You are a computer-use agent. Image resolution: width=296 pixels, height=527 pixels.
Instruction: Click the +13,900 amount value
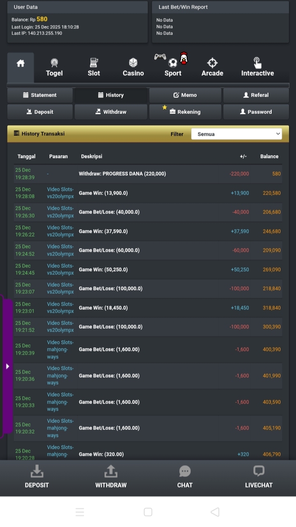(x=240, y=193)
